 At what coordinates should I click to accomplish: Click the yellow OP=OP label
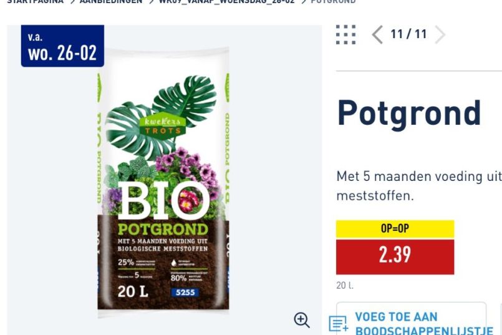click(x=395, y=229)
